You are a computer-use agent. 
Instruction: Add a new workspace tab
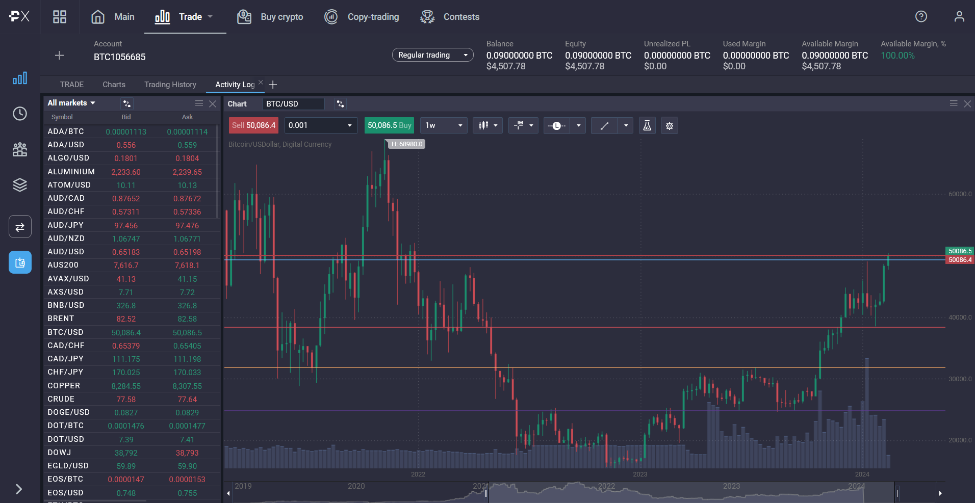pyautogui.click(x=273, y=85)
